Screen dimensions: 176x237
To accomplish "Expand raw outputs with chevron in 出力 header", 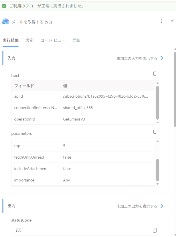I will [x=162, y=206].
